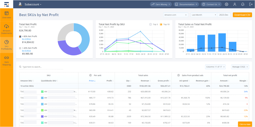Expand the Columns 11 of 17 dropdown

(x=216, y=67)
